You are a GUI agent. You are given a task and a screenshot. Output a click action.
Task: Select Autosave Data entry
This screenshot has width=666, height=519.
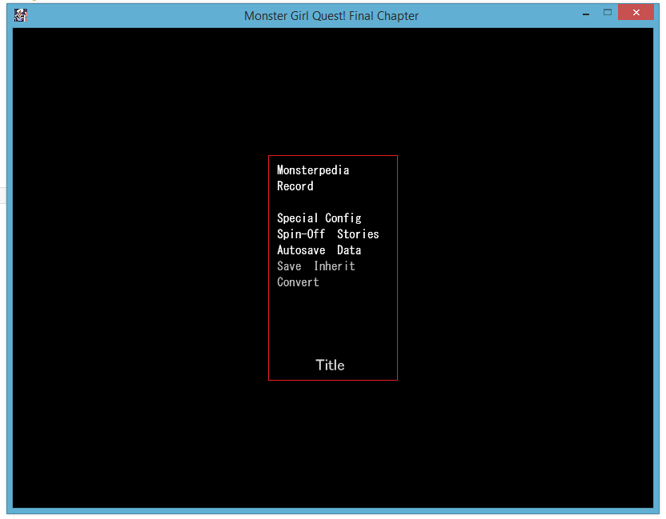point(319,250)
